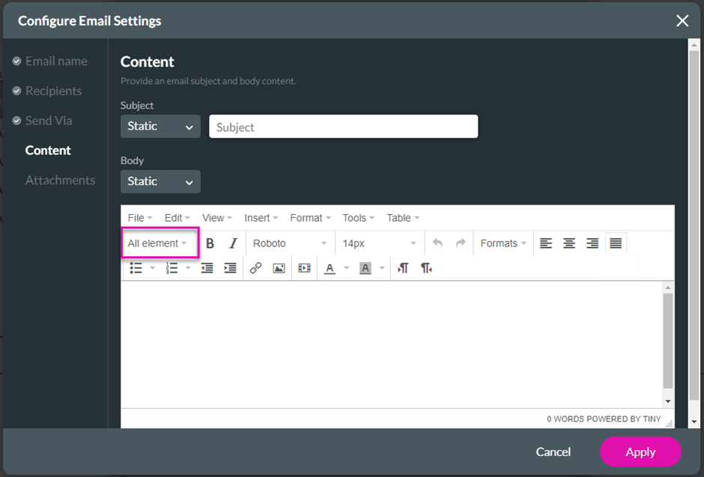Screen dimensions: 704x477
Task: Toggle bold text formatting
Action: pos(210,243)
